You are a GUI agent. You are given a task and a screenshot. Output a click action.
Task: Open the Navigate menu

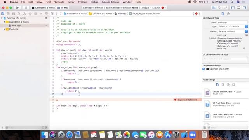click(59, 2)
